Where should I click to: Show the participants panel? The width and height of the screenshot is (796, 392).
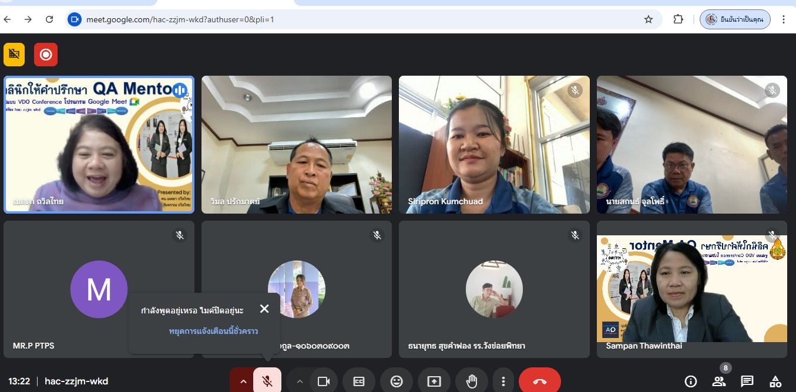pos(719,381)
